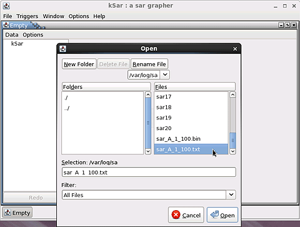Open the File menu

click(7, 16)
